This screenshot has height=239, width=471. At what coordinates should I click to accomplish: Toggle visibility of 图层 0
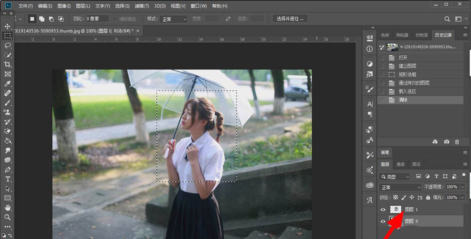pyautogui.click(x=383, y=221)
